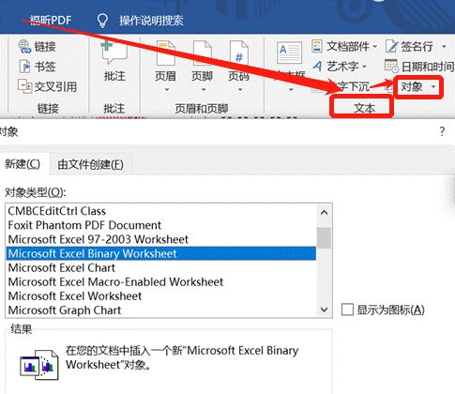Click the 页码 page number icon
Viewport: 455px width, 394px height.
[x=238, y=53]
